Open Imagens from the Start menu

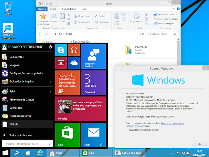point(27,65)
